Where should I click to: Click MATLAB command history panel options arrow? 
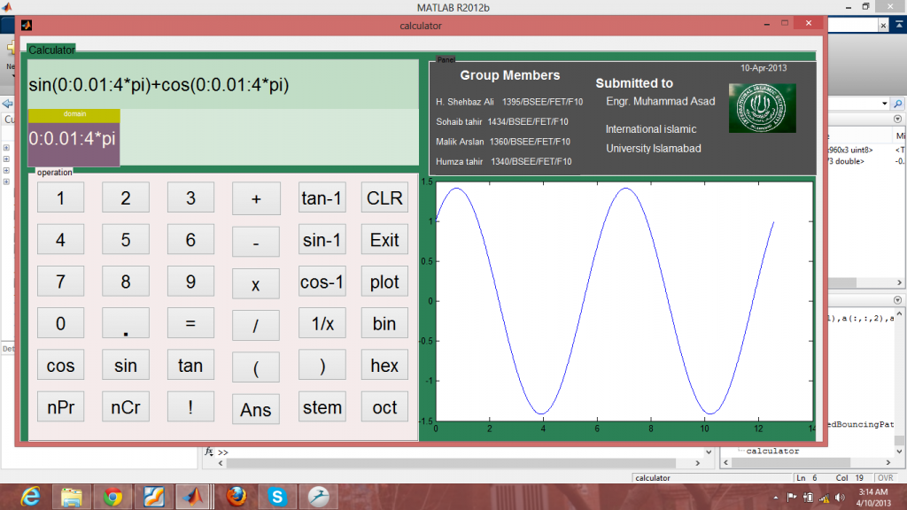pyautogui.click(x=898, y=300)
